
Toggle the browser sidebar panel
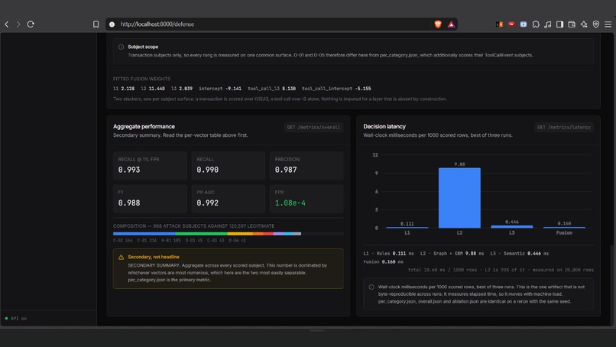559,24
